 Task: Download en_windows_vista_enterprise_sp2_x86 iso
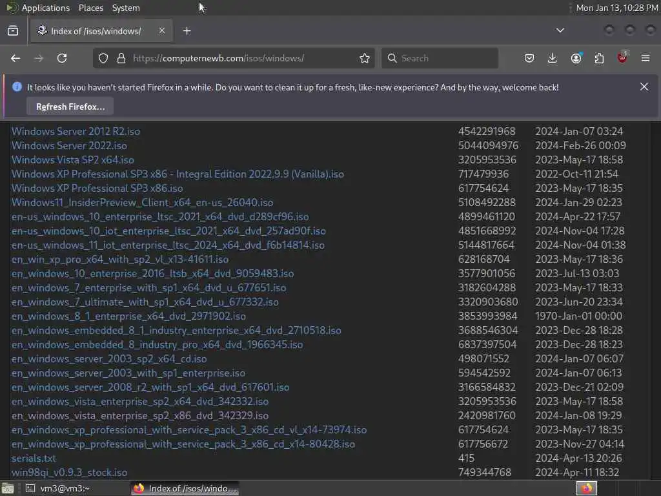tap(139, 415)
